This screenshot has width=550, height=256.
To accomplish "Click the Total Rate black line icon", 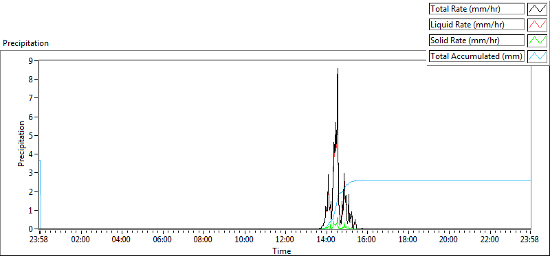I will [537, 8].
